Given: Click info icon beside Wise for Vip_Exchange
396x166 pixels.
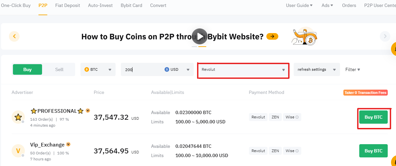Looking at the screenshot, I should [x=297, y=151].
